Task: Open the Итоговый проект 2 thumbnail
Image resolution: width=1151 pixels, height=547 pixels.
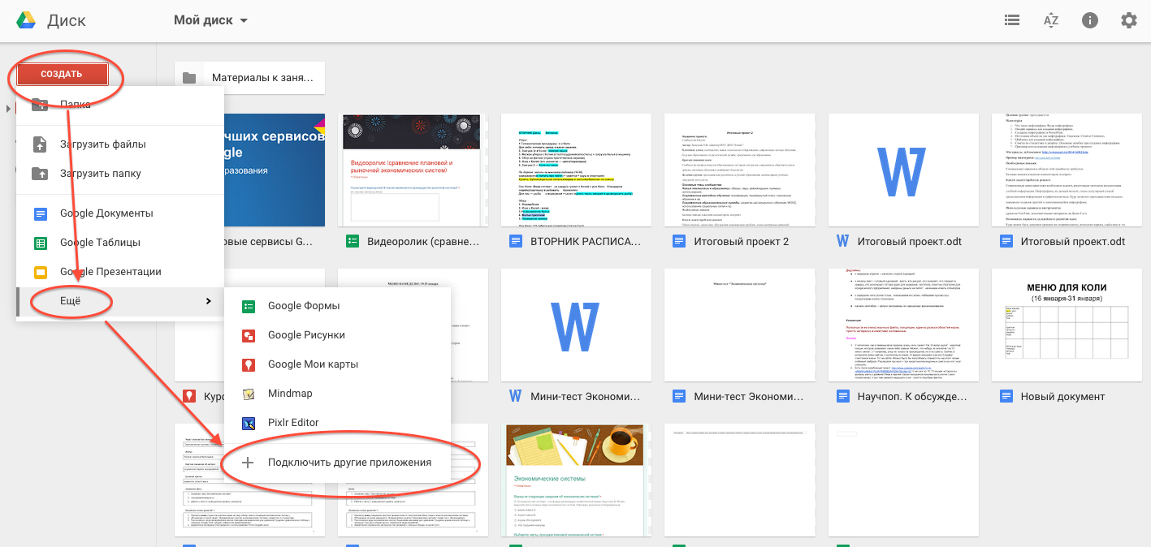Action: 739,170
